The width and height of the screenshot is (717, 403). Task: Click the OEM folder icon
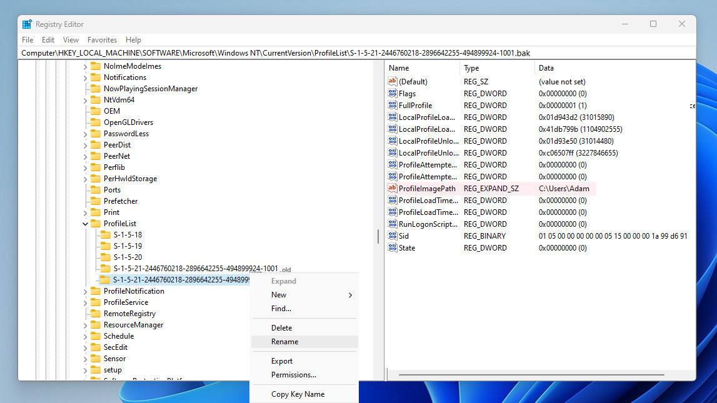pyautogui.click(x=96, y=111)
